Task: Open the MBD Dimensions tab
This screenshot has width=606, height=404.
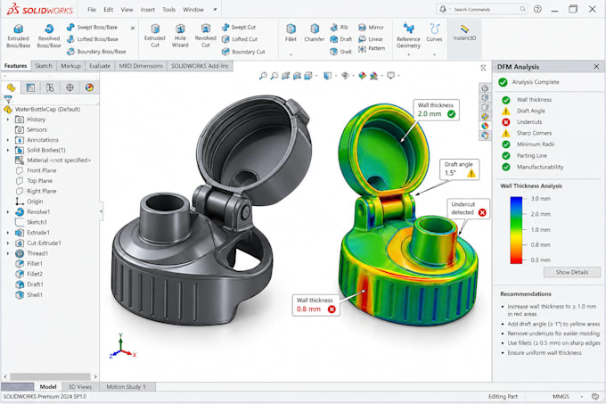Action: pyautogui.click(x=141, y=66)
